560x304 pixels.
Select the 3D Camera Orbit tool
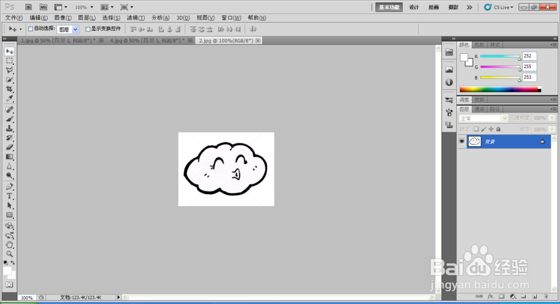point(10,235)
